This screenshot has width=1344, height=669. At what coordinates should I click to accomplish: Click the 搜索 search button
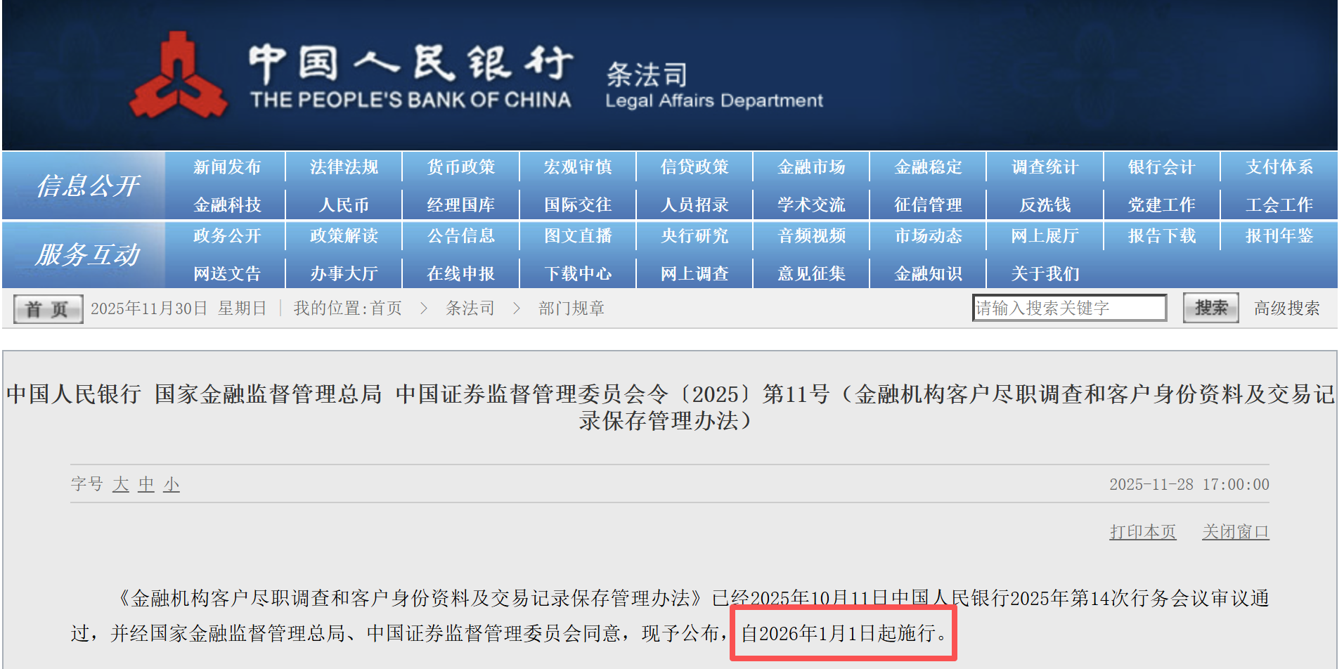click(x=1210, y=308)
